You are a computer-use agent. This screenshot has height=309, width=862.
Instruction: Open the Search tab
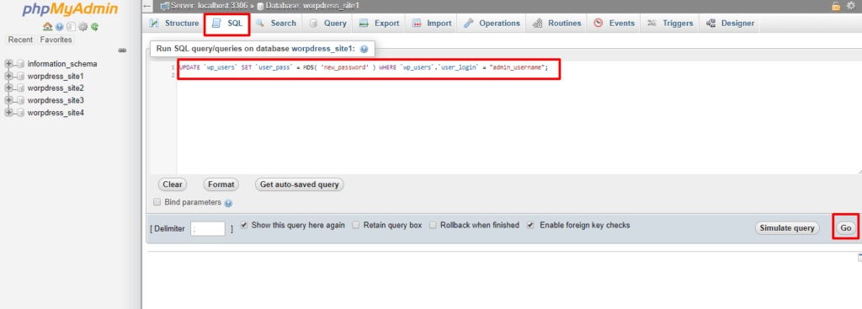point(276,23)
